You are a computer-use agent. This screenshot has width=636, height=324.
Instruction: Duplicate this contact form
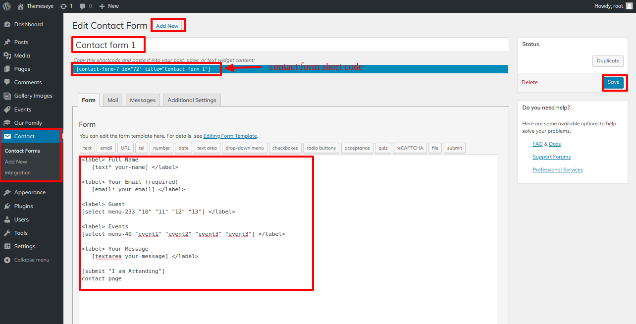608,60
